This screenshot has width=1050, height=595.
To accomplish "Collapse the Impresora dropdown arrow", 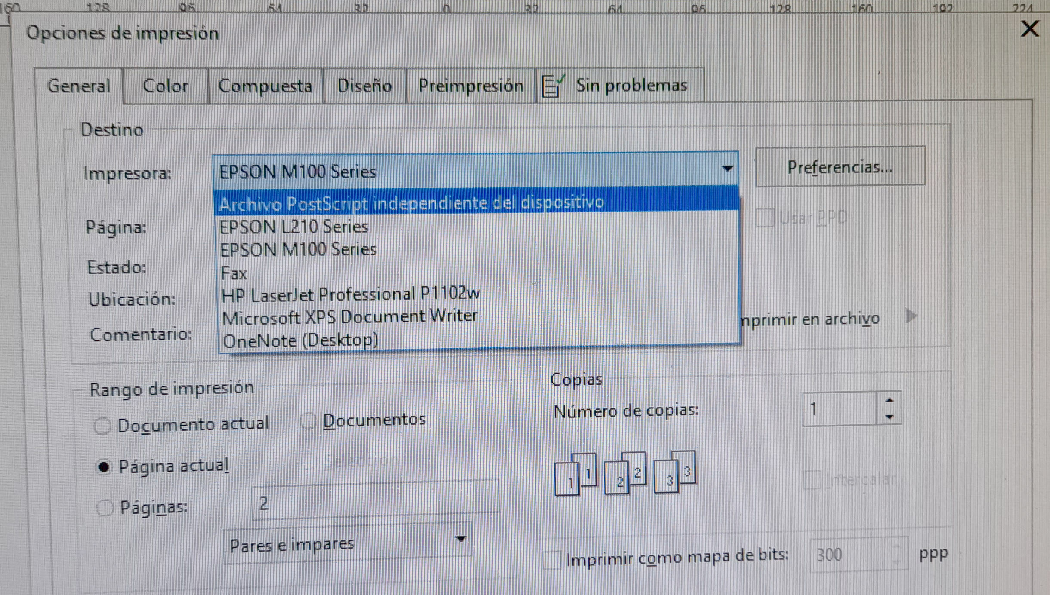I will [727, 169].
